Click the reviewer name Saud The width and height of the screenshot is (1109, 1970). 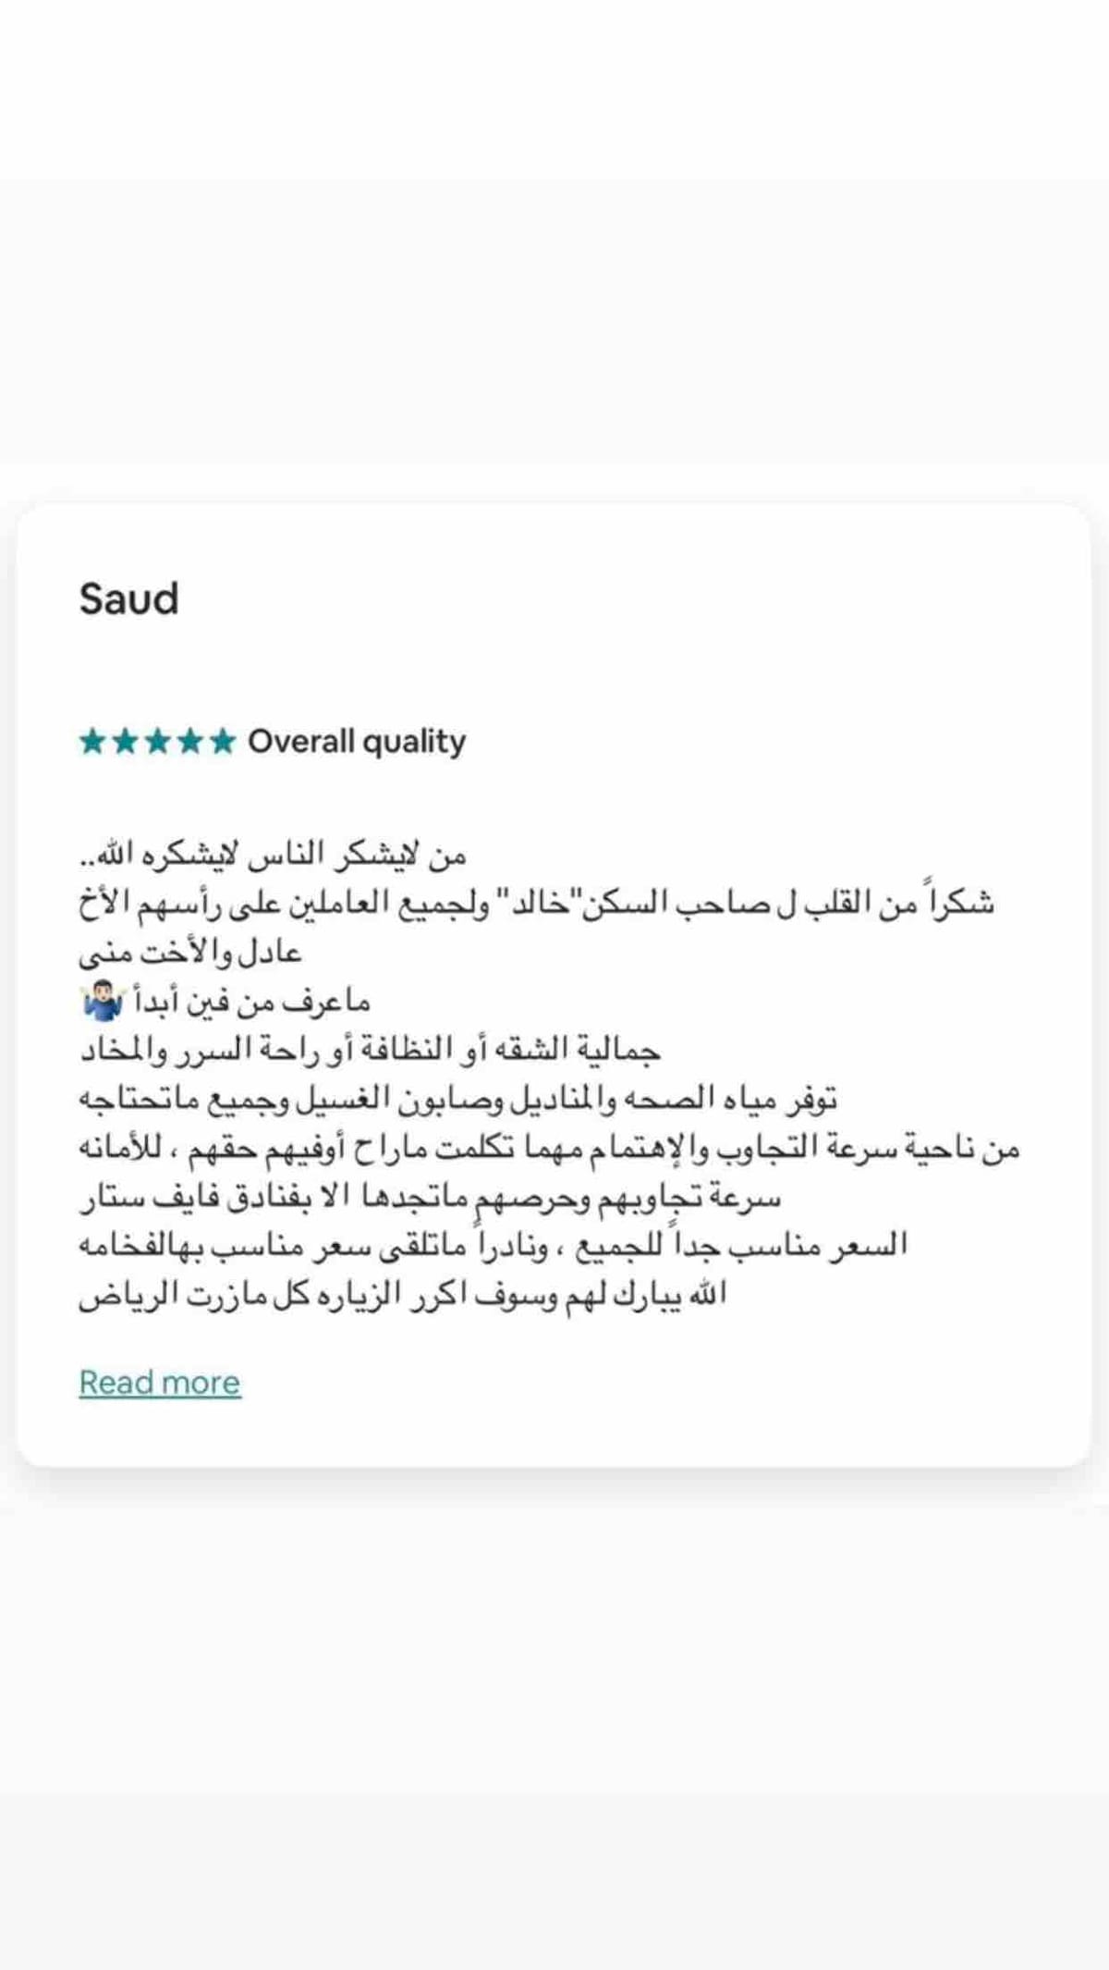click(128, 598)
